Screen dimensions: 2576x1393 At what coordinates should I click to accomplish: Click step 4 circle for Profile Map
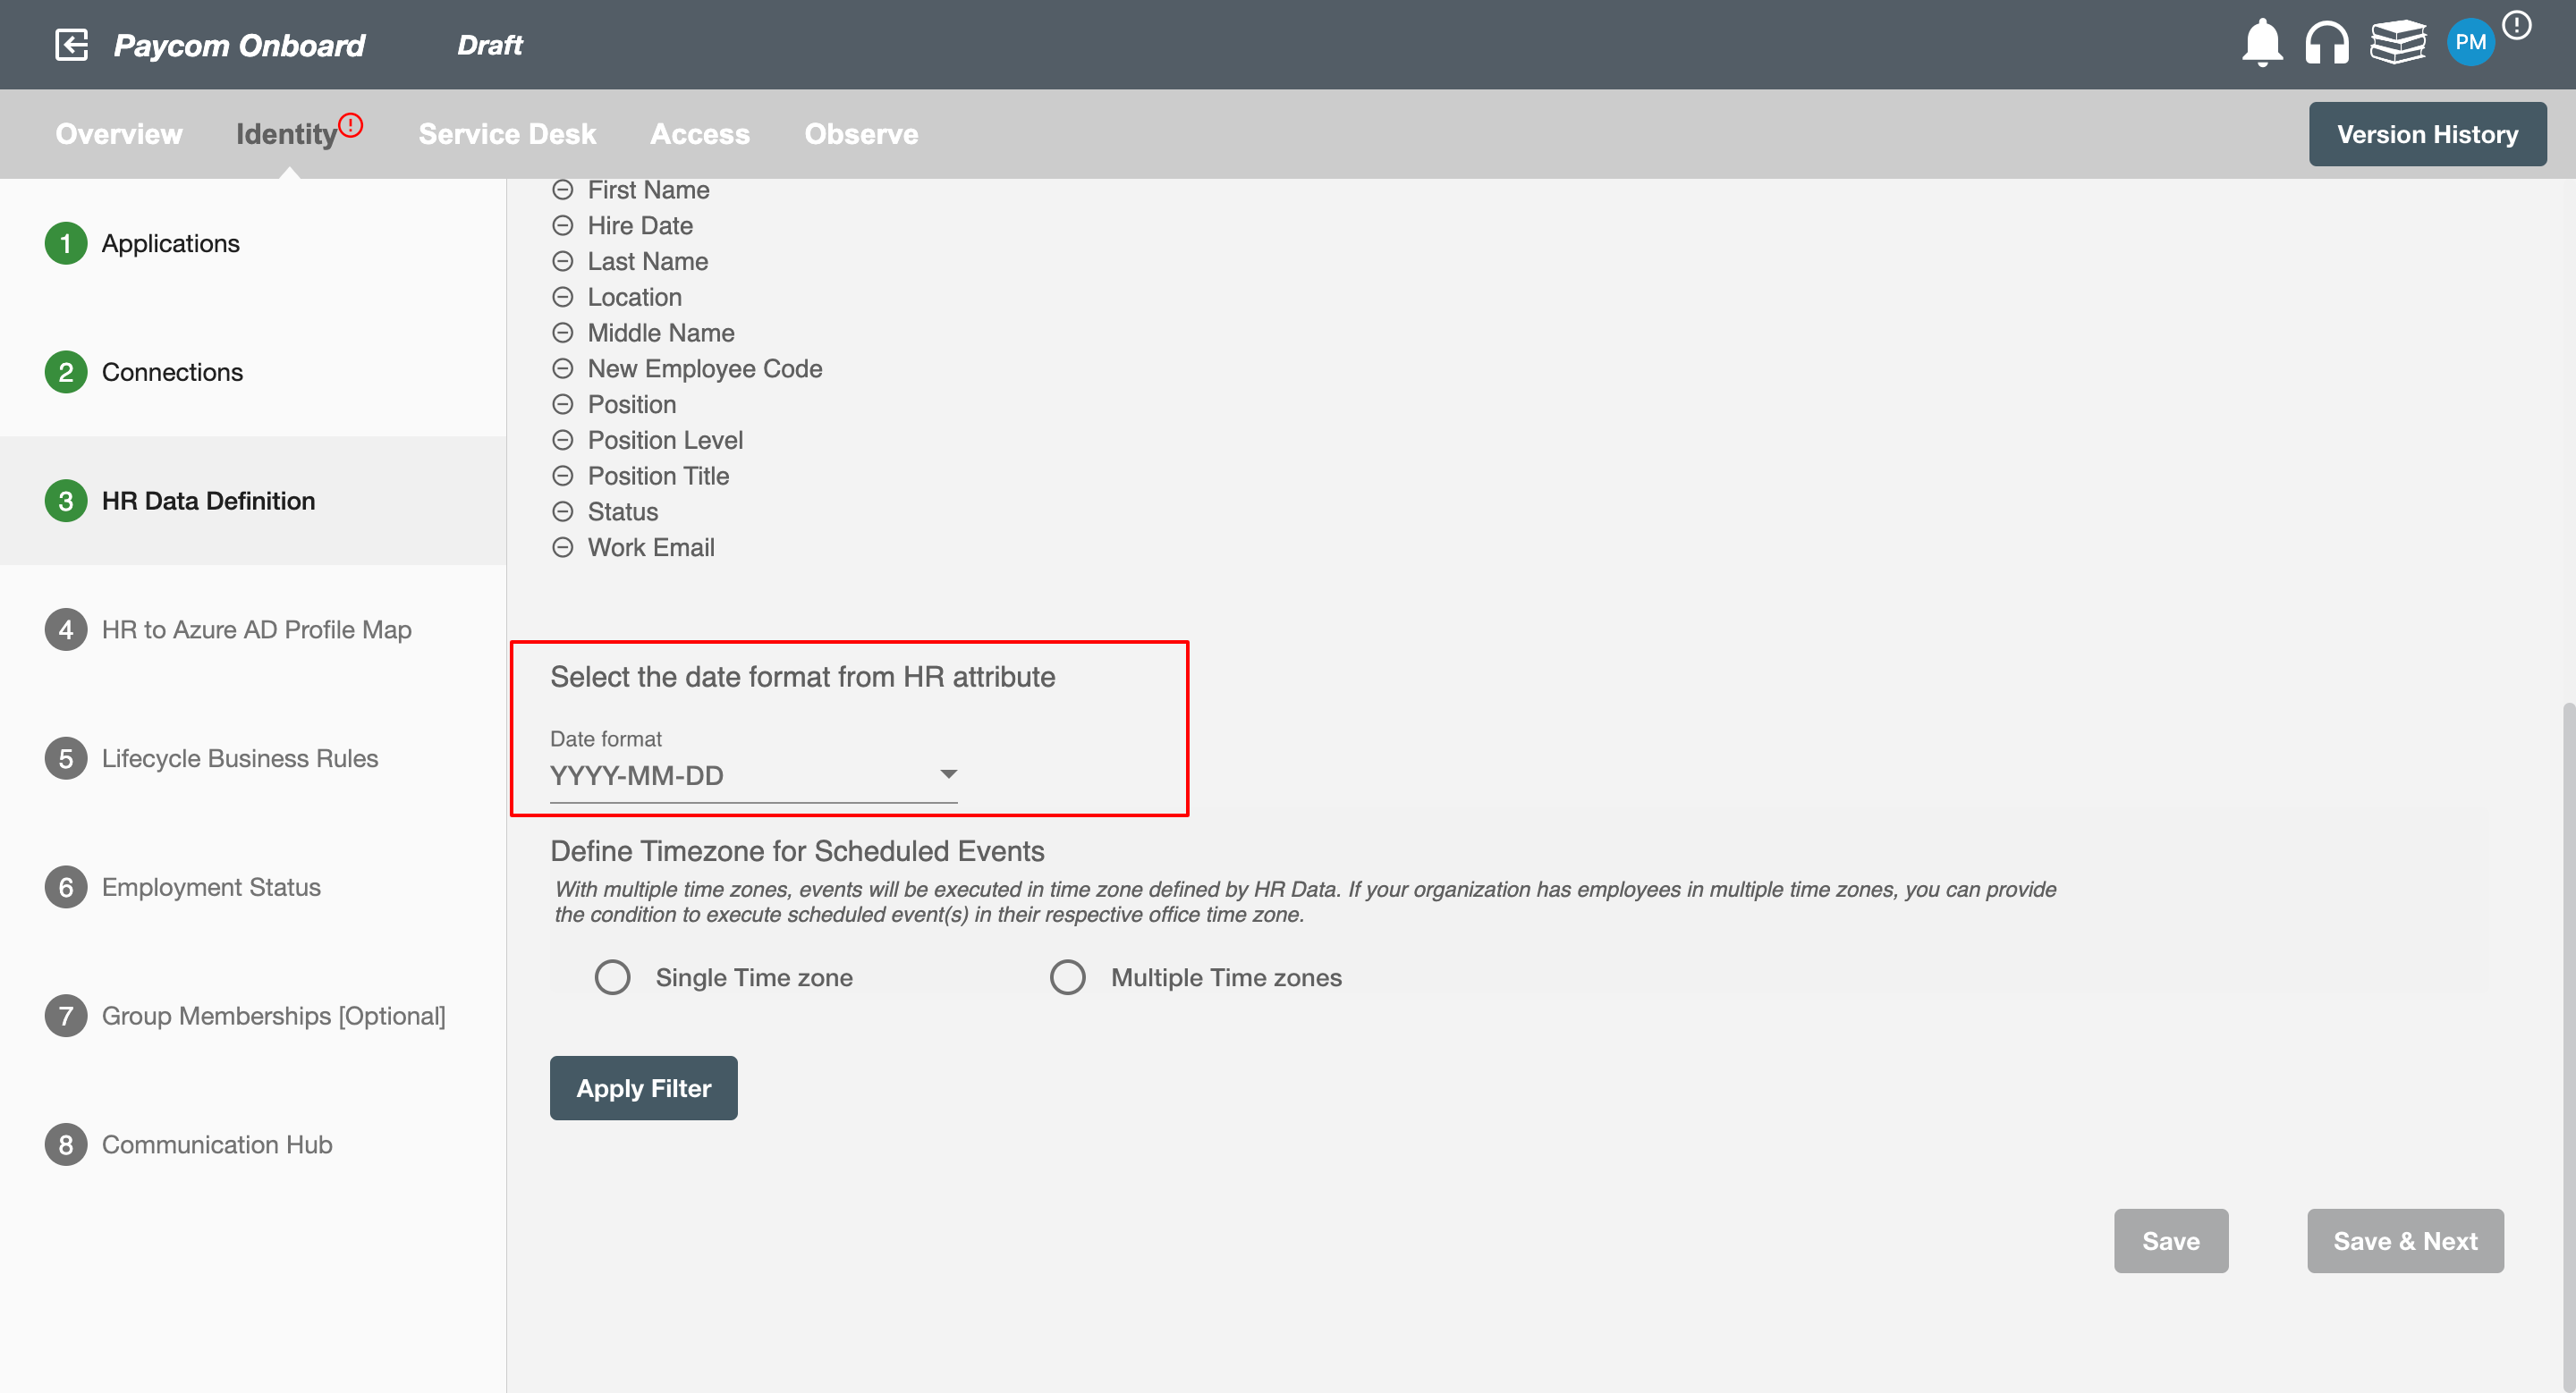(66, 630)
